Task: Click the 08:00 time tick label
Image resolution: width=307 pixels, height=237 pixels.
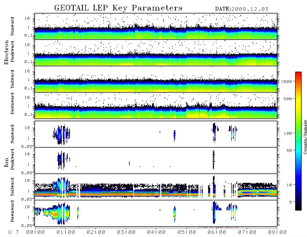Action: tap(277, 232)
